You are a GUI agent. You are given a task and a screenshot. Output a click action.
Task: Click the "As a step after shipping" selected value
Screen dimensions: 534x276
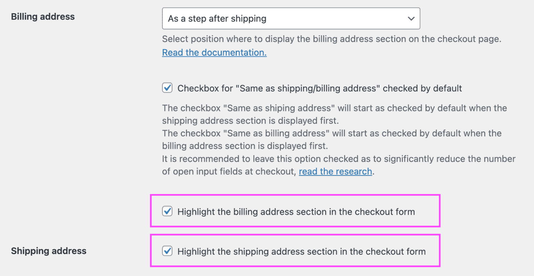217,18
